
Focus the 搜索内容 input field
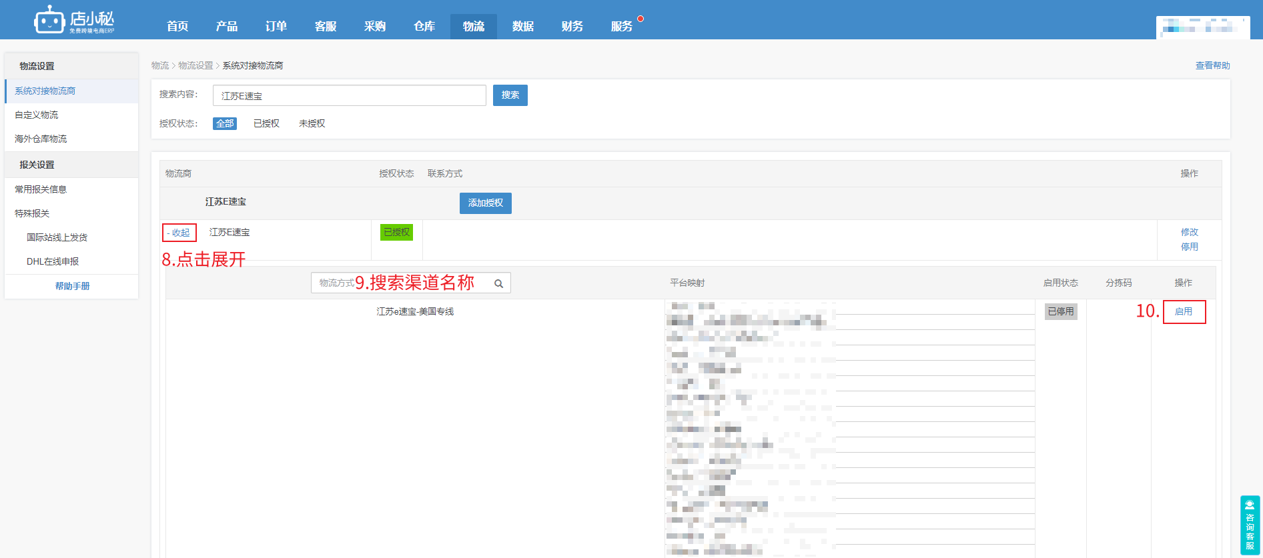coord(350,95)
